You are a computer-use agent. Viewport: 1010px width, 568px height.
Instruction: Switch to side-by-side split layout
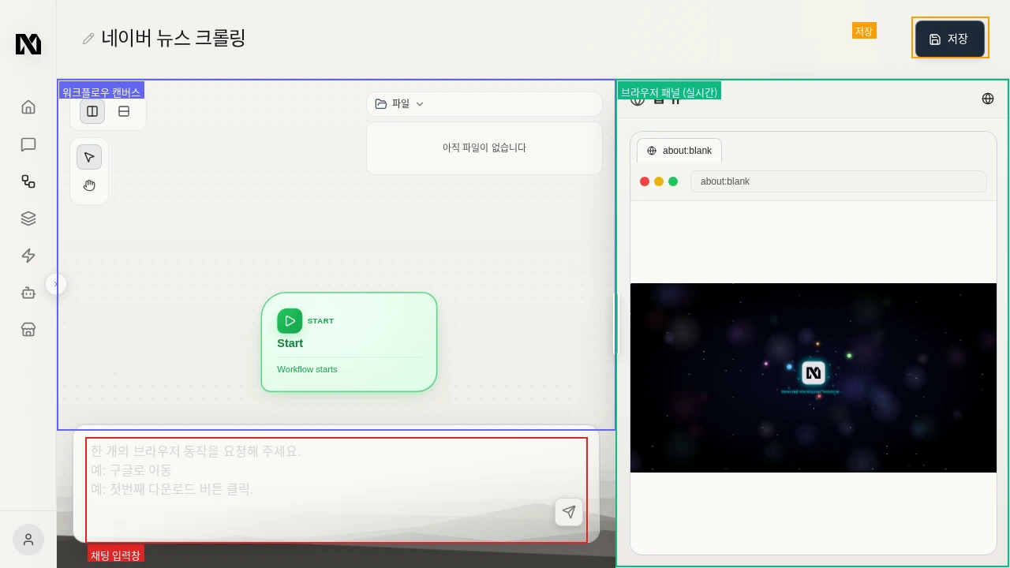pos(92,111)
